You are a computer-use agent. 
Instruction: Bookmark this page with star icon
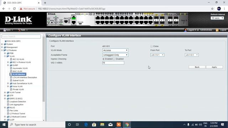[x=212, y=9]
